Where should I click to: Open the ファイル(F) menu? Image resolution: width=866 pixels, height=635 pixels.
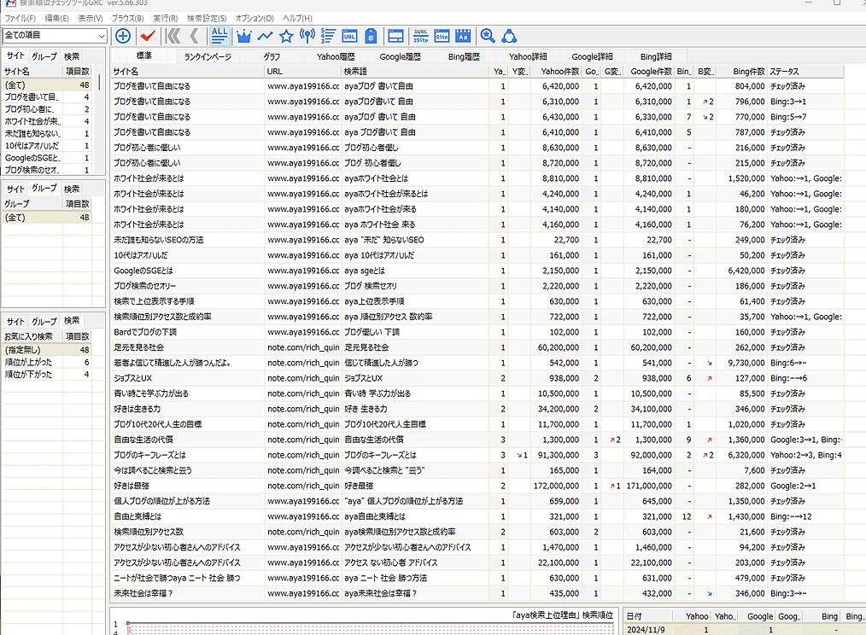(x=20, y=18)
